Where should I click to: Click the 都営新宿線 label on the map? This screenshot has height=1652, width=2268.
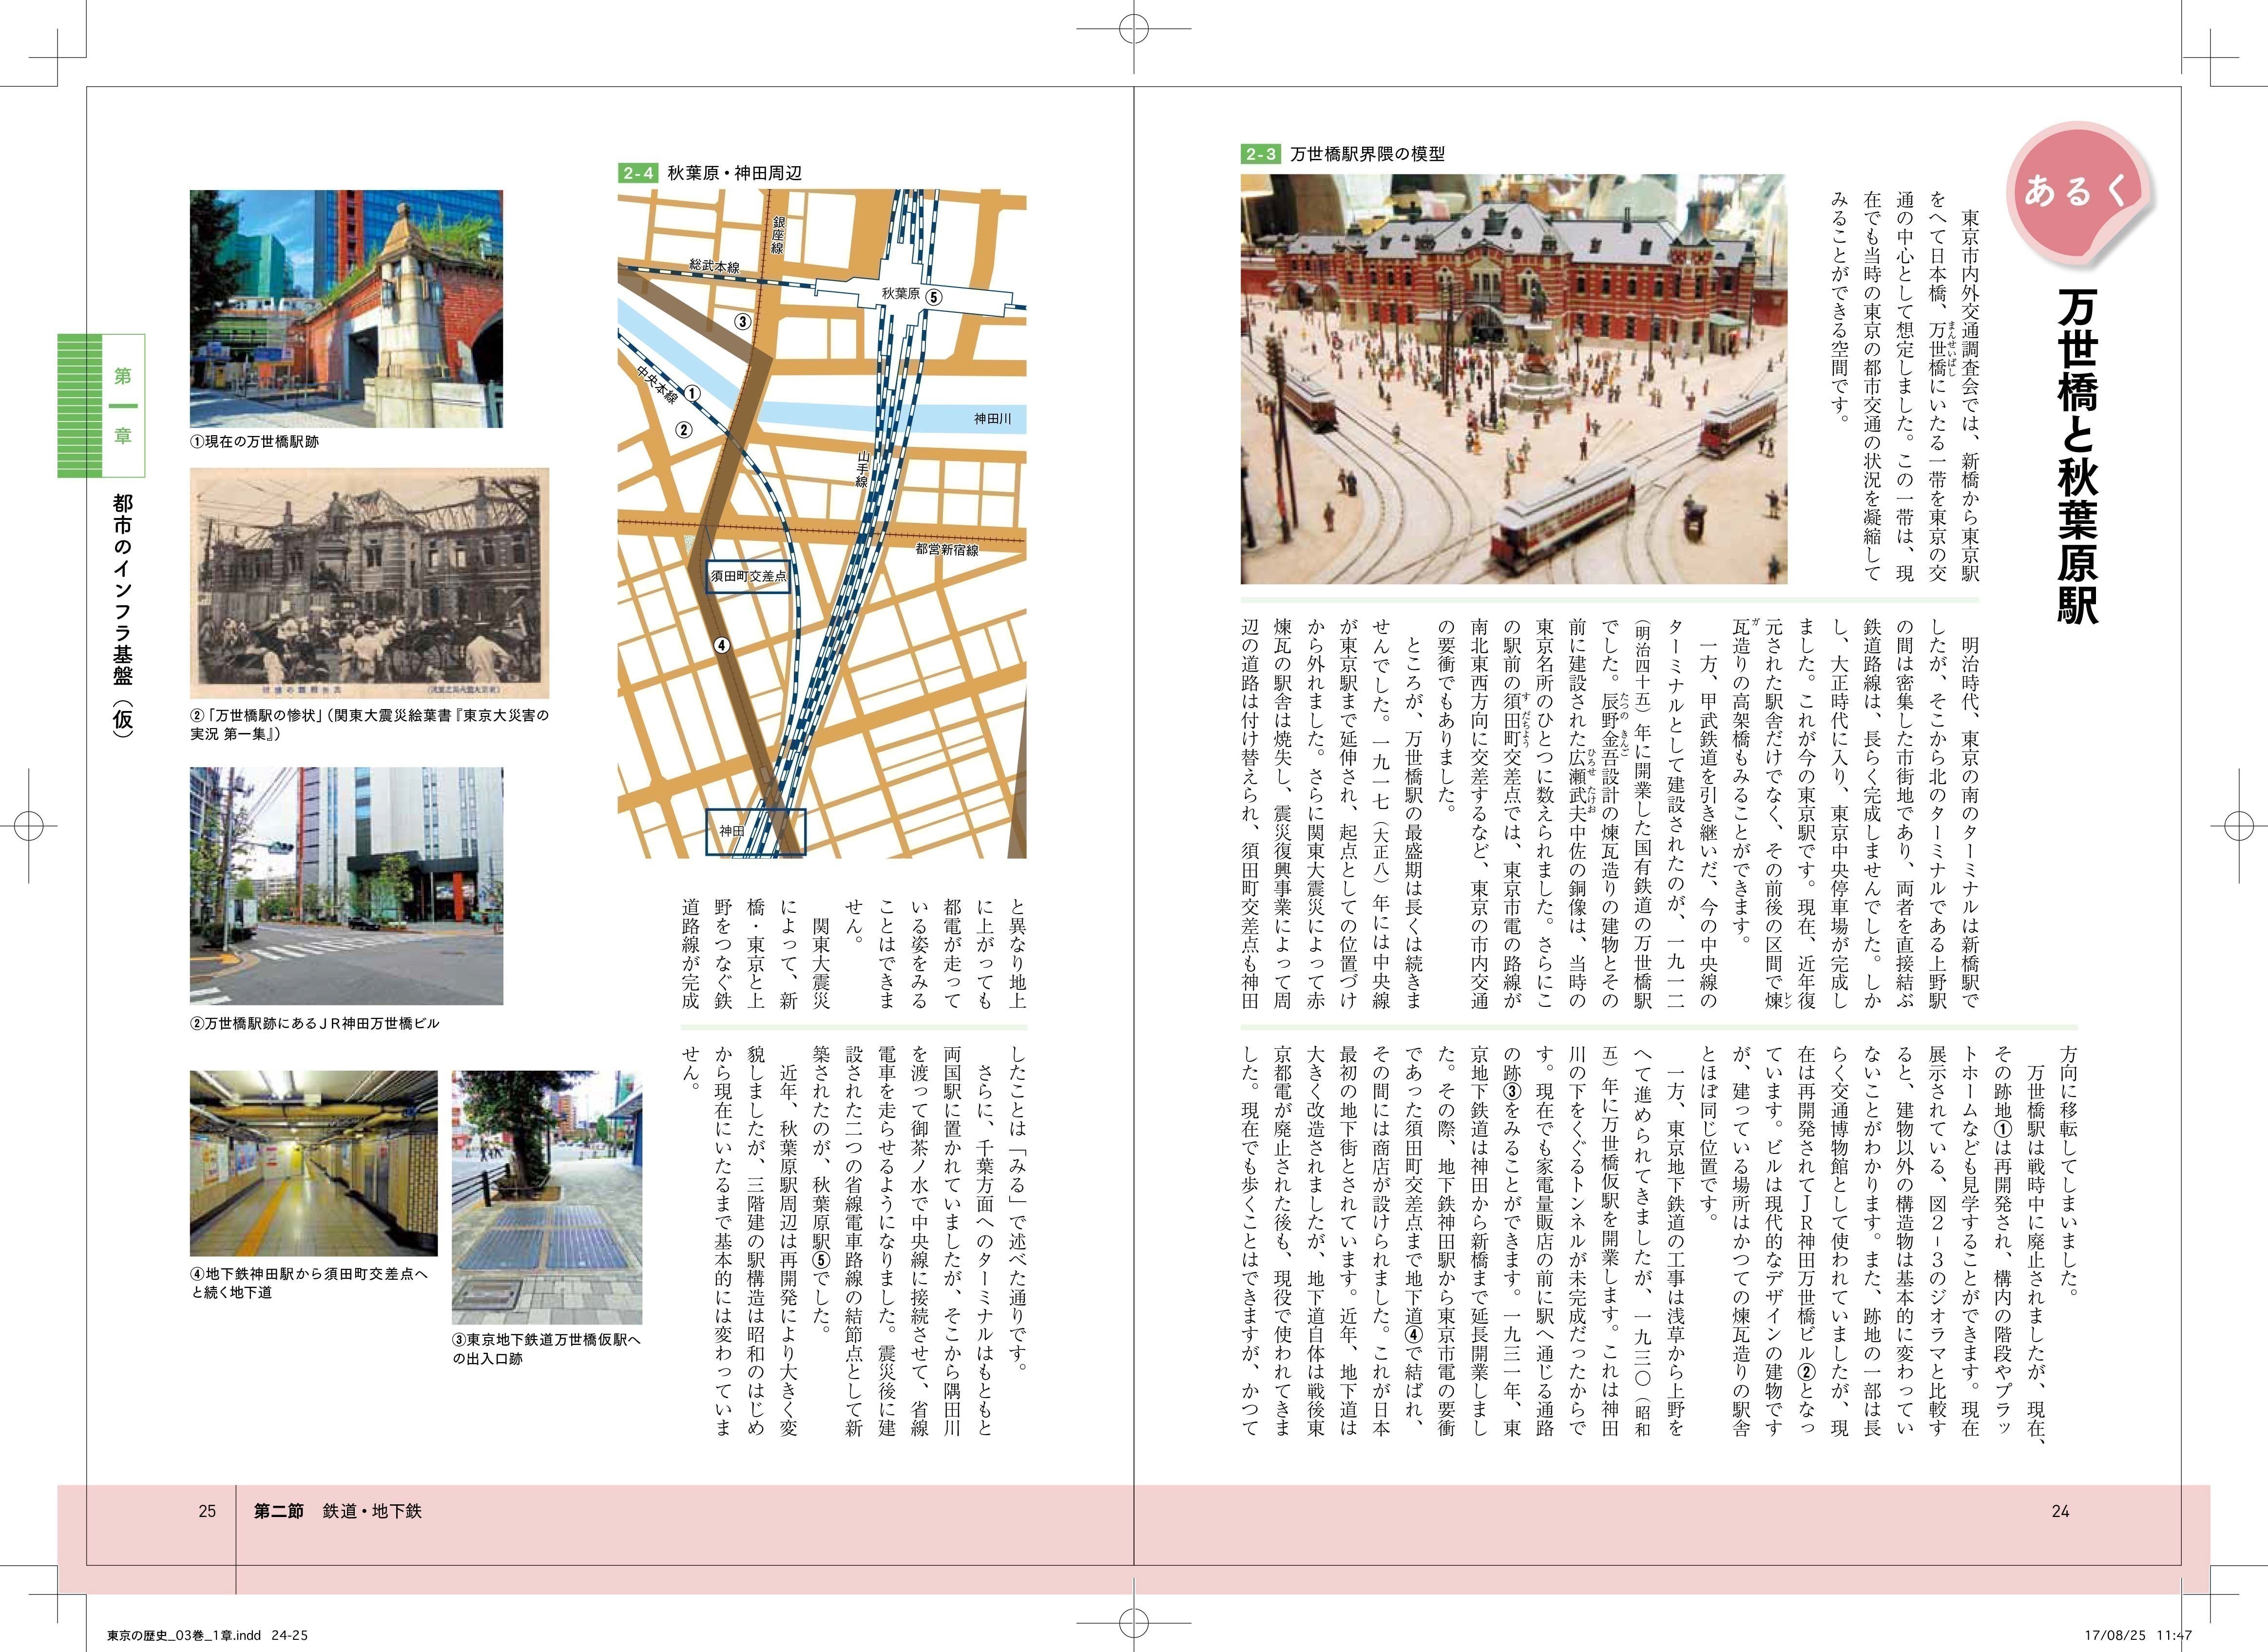[x=947, y=549]
